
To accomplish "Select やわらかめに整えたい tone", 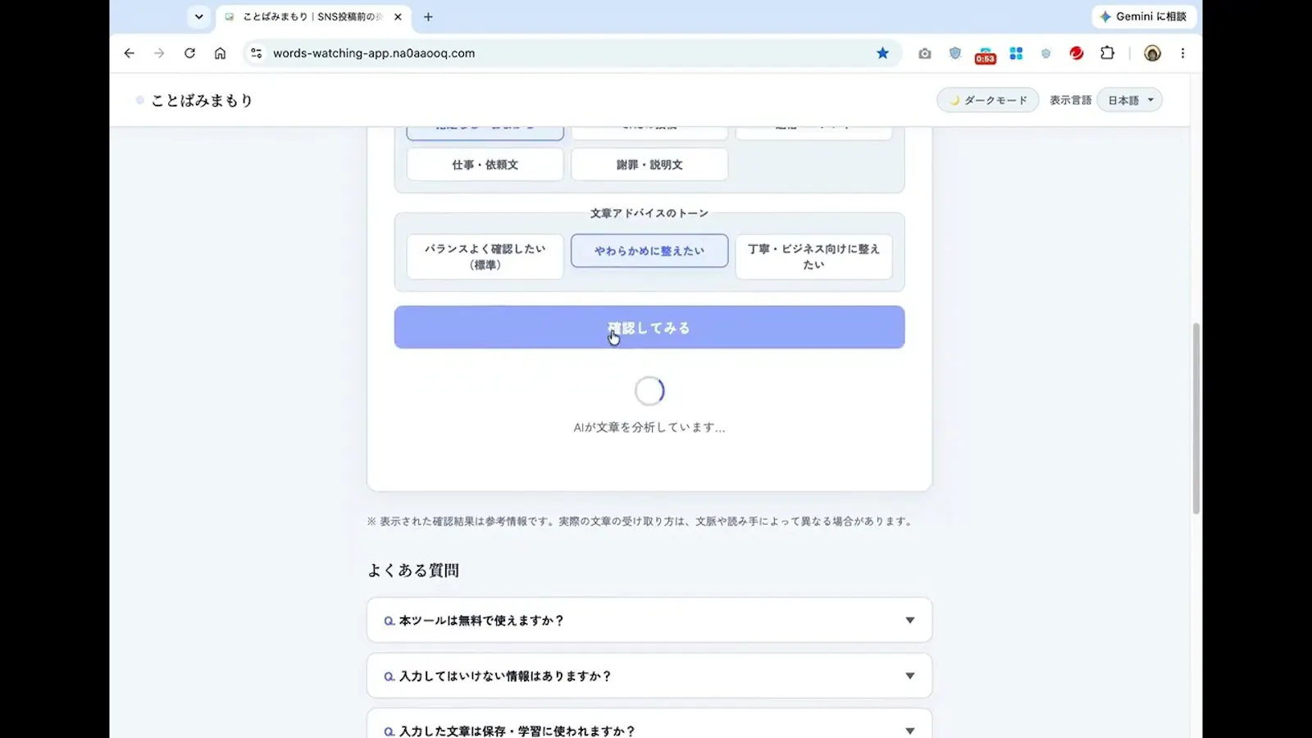I will [x=649, y=251].
